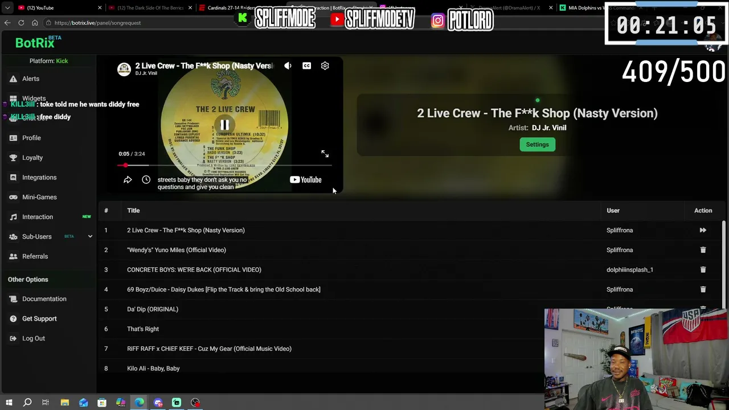
Task: Click the Referrals people icon
Action: (x=13, y=256)
